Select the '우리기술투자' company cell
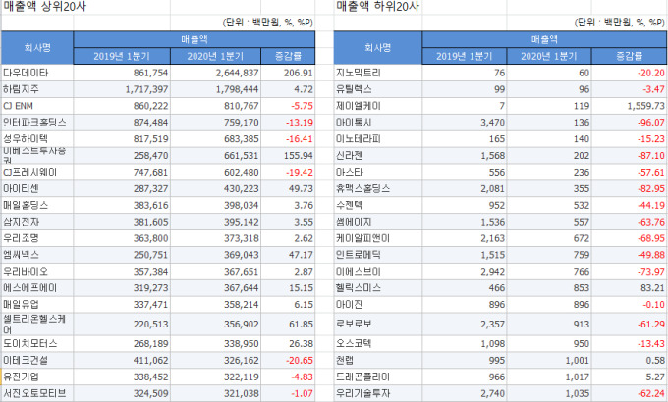The width and height of the screenshot is (668, 402). [378, 393]
